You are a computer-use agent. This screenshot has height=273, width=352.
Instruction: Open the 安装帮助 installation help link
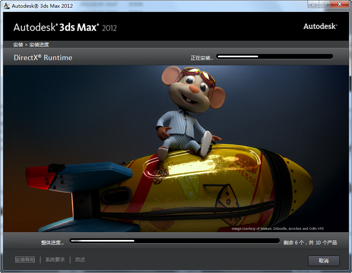[25, 259]
